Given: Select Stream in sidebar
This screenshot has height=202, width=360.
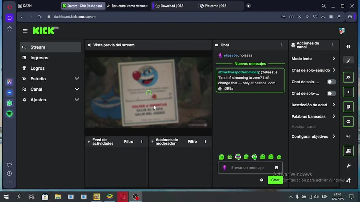Looking at the screenshot, I should click(x=51, y=47).
